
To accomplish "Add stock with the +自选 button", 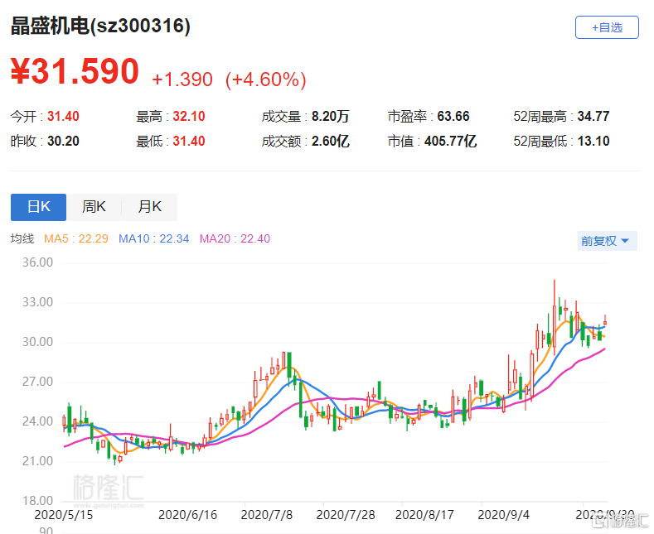I will (x=607, y=27).
